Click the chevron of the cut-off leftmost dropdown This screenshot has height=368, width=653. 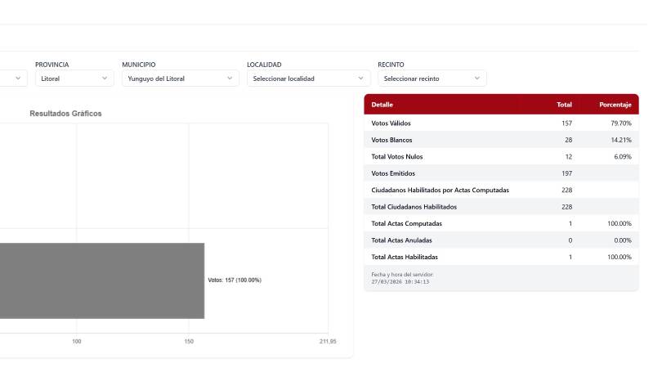18,79
